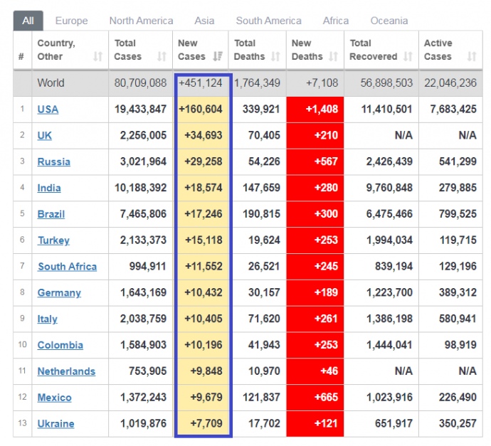The image size is (491, 446).
Task: Switch to South America tab
Action: point(268,21)
